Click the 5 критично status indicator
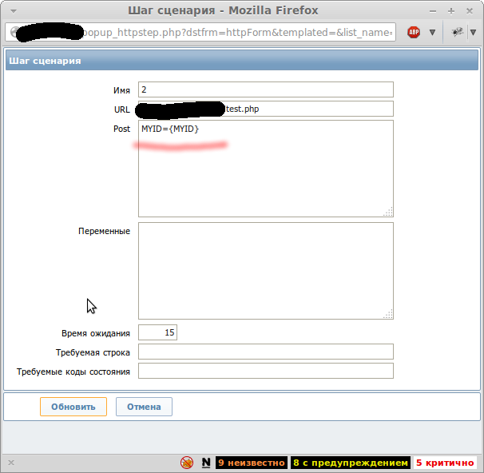484x473 pixels. (x=445, y=463)
